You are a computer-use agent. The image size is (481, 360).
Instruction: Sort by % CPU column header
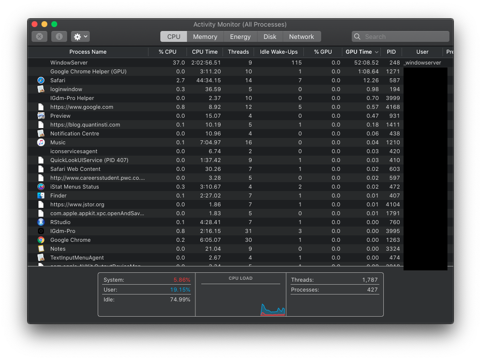[168, 52]
